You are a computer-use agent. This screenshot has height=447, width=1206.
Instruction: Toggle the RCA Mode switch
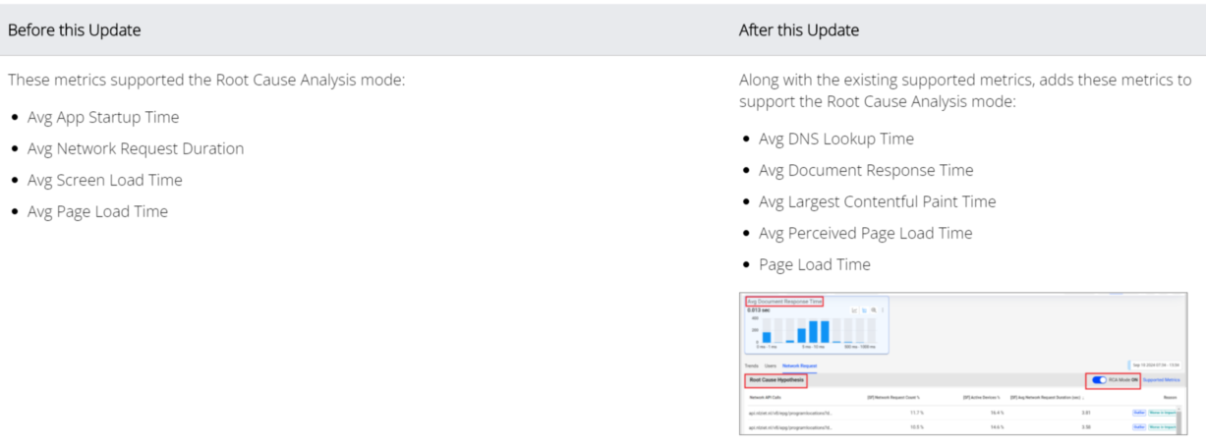pyautogui.click(x=1100, y=380)
